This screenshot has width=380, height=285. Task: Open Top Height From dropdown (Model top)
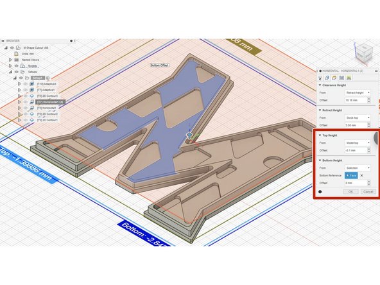[358, 142]
